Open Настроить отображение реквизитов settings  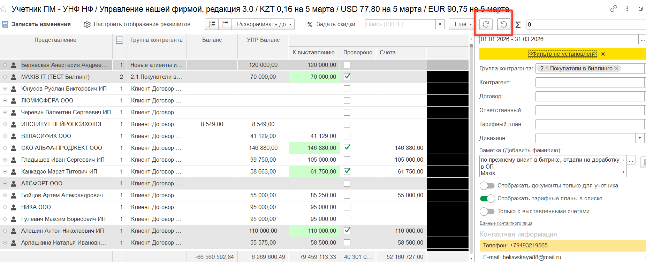pyautogui.click(x=137, y=24)
